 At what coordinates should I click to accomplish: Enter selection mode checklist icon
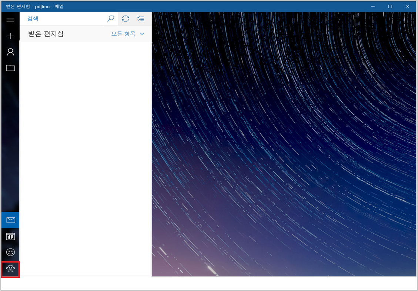click(140, 19)
